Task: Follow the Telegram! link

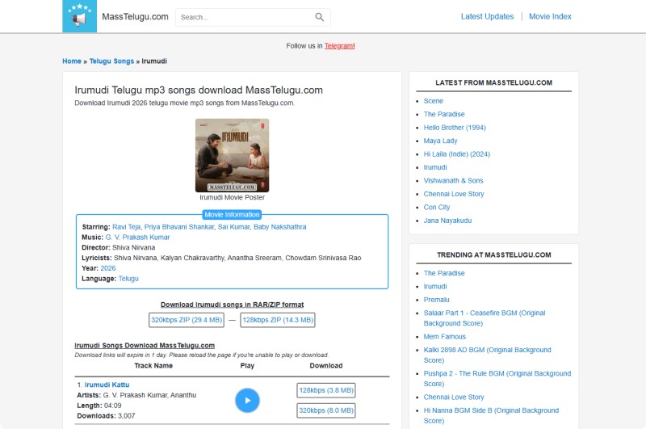Action: (x=339, y=46)
